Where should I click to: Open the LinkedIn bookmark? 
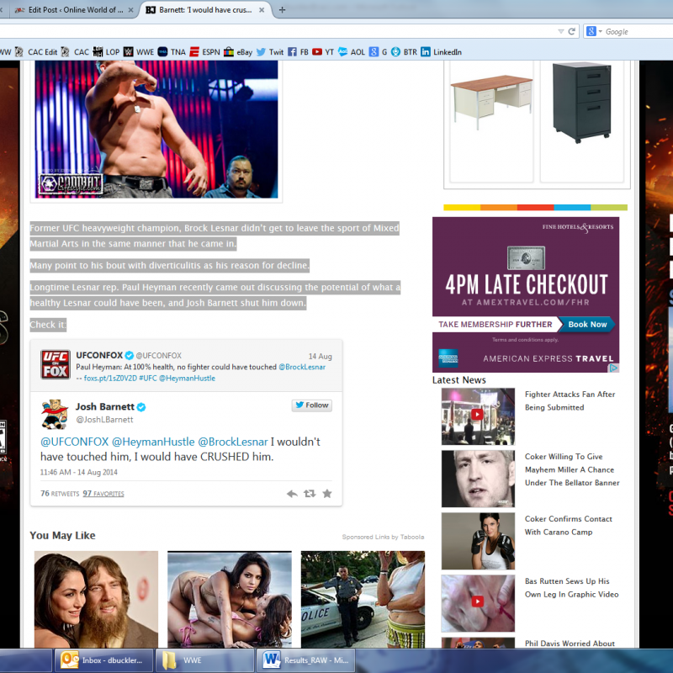[x=441, y=51]
